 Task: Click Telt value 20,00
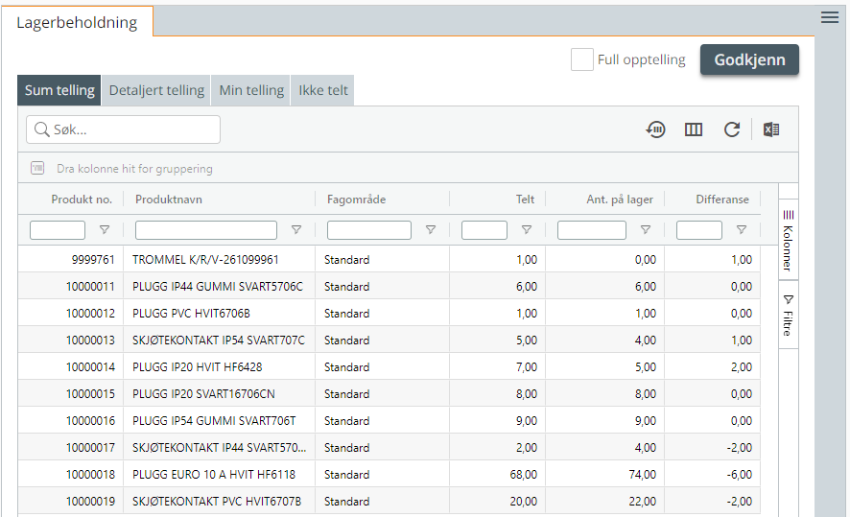pos(523,502)
